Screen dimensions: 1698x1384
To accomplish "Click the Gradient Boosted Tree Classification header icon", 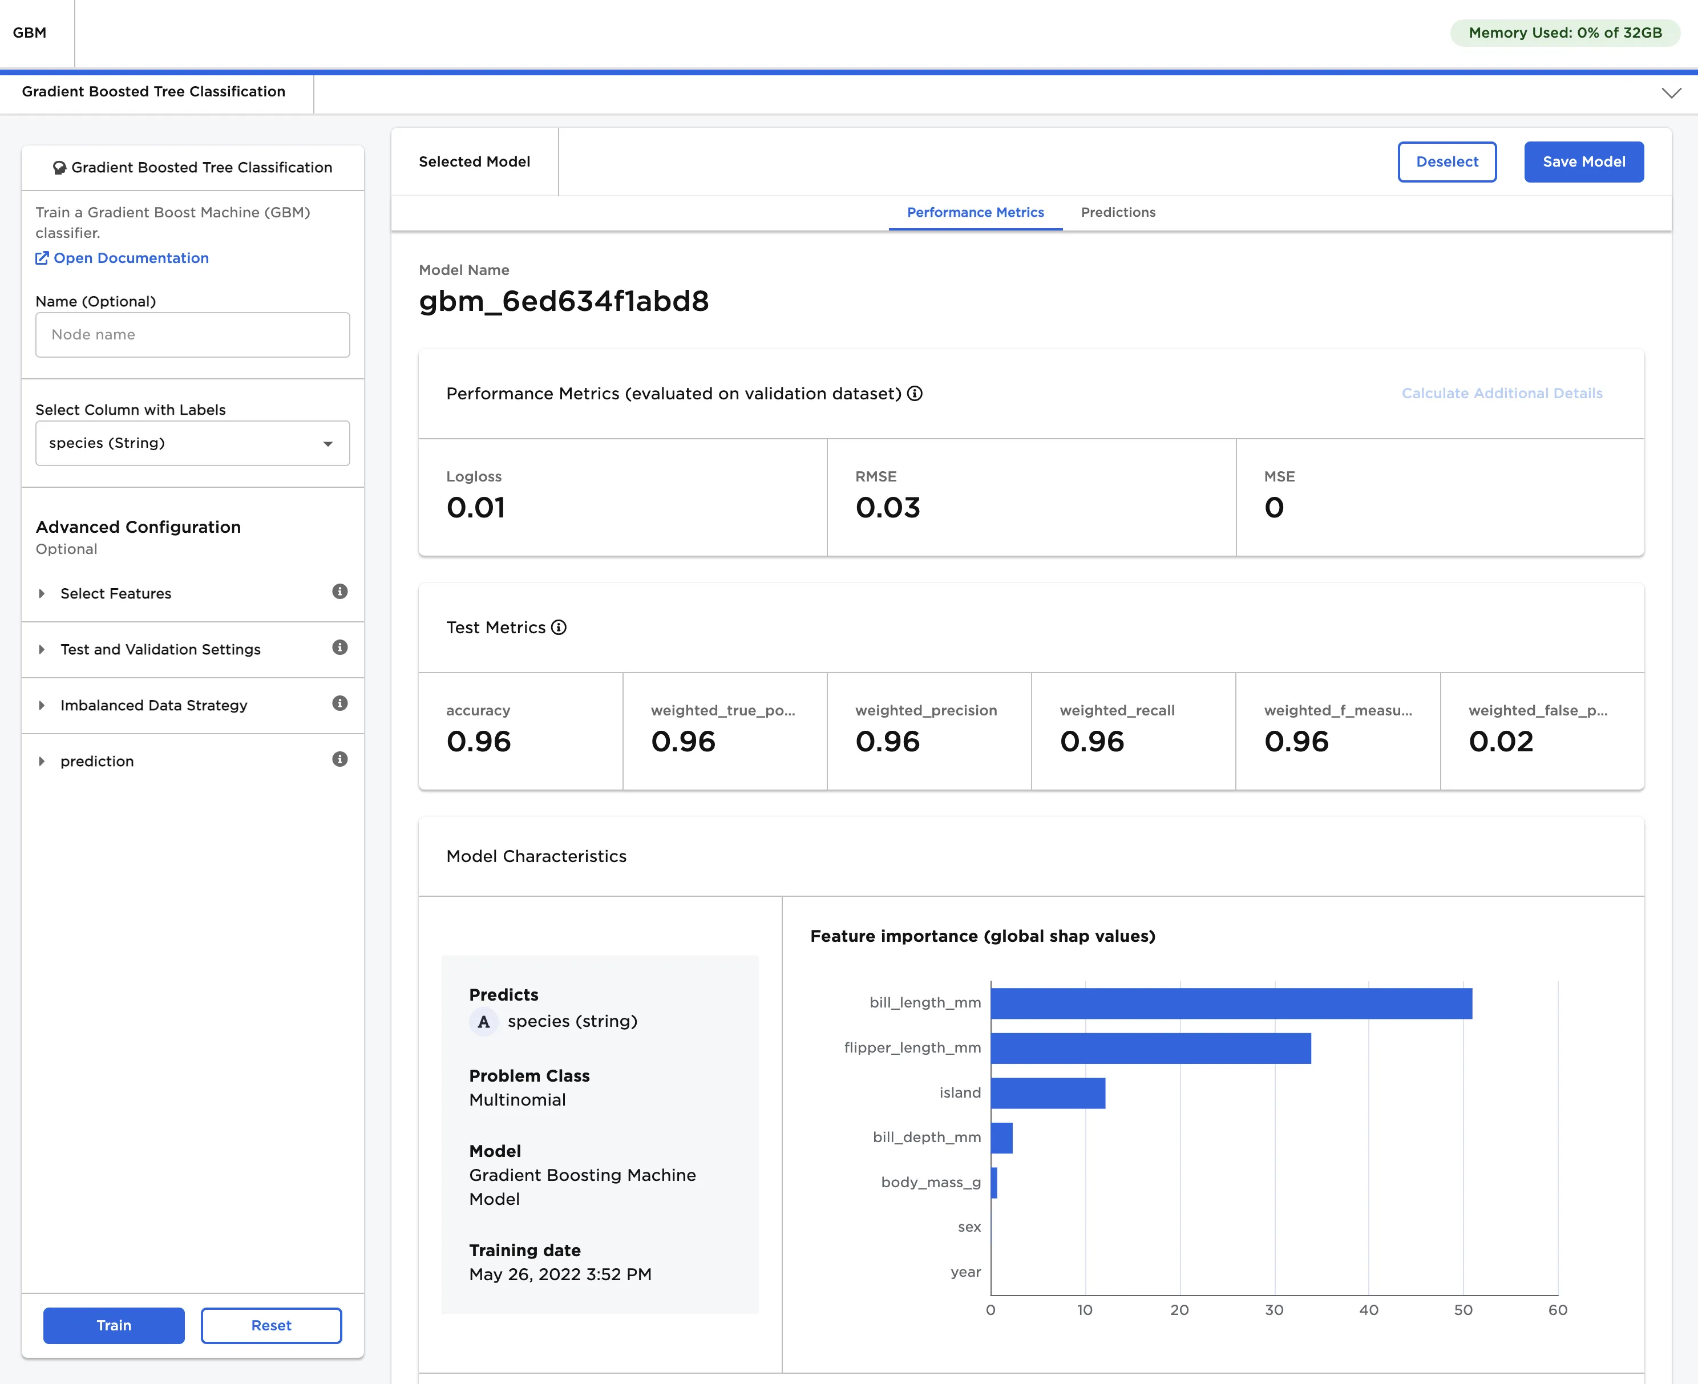I will point(59,167).
